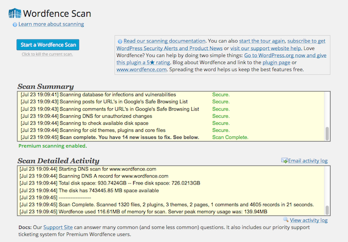348x242 pixels.
Task: Click the info icon before scanning documentation
Action: click(120, 41)
